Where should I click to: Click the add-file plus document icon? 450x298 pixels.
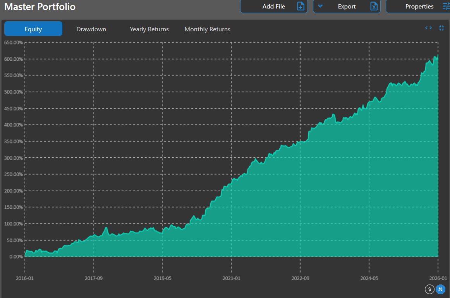(x=301, y=6)
